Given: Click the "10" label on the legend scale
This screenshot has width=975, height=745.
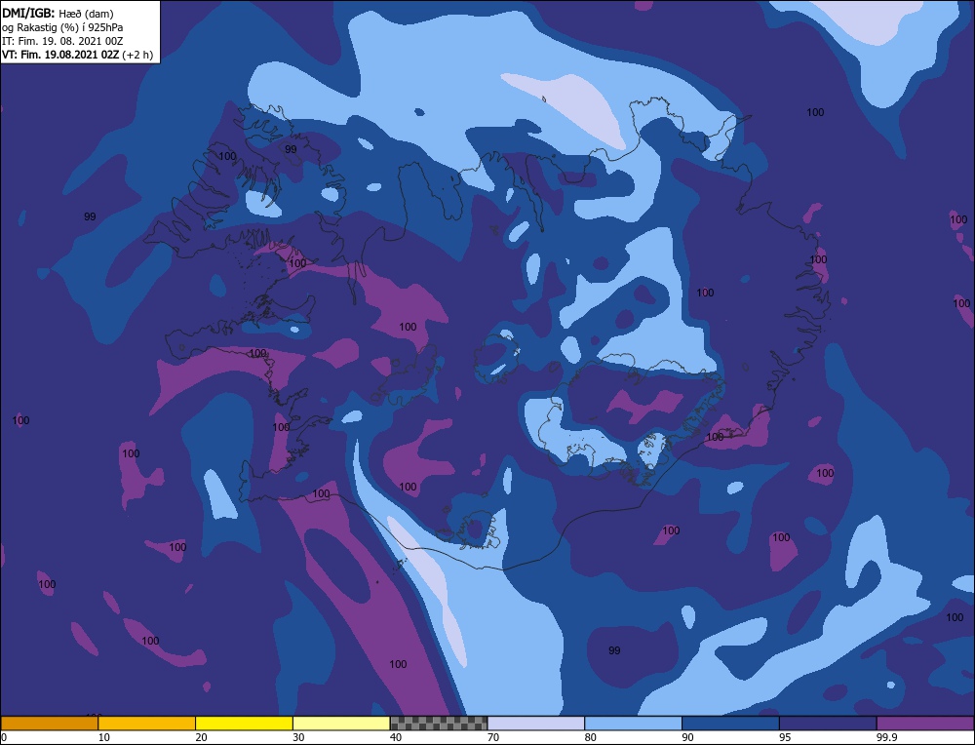Looking at the screenshot, I should pyautogui.click(x=103, y=737).
